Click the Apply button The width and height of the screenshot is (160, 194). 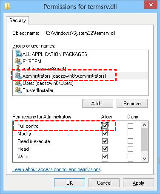point(138,183)
